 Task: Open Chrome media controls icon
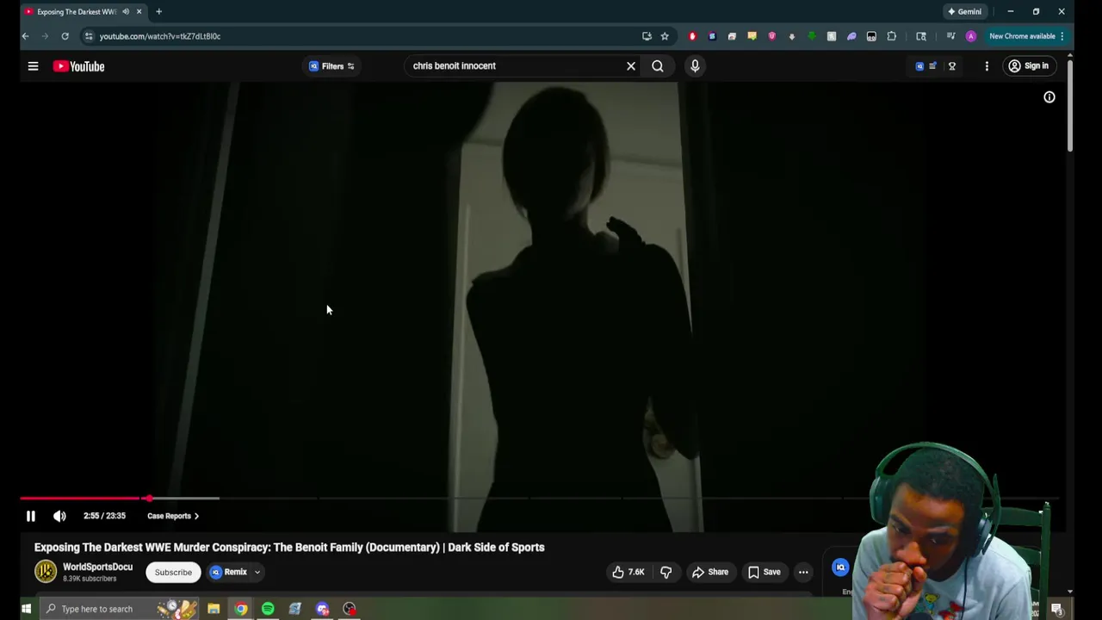[950, 36]
